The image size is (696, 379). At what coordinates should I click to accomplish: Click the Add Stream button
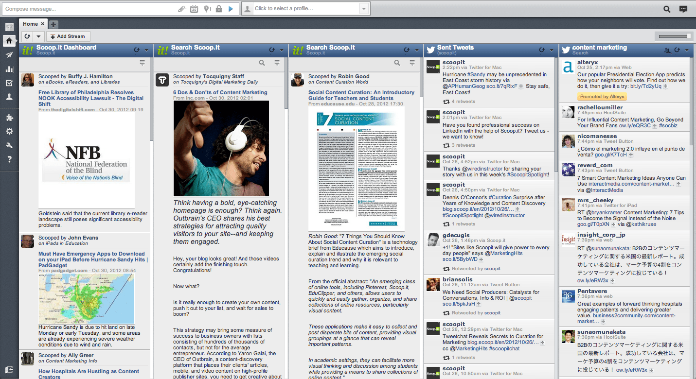point(68,36)
